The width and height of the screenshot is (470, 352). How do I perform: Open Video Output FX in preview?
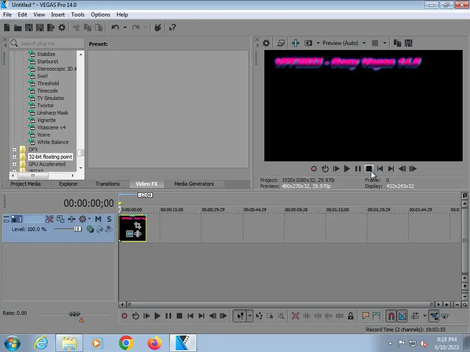point(296,43)
